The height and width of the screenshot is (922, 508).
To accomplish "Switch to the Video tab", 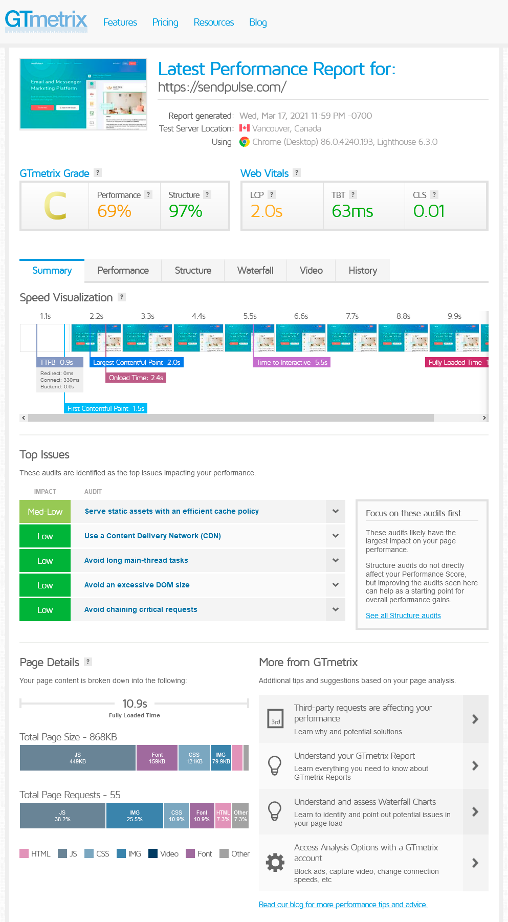I will 311,270.
